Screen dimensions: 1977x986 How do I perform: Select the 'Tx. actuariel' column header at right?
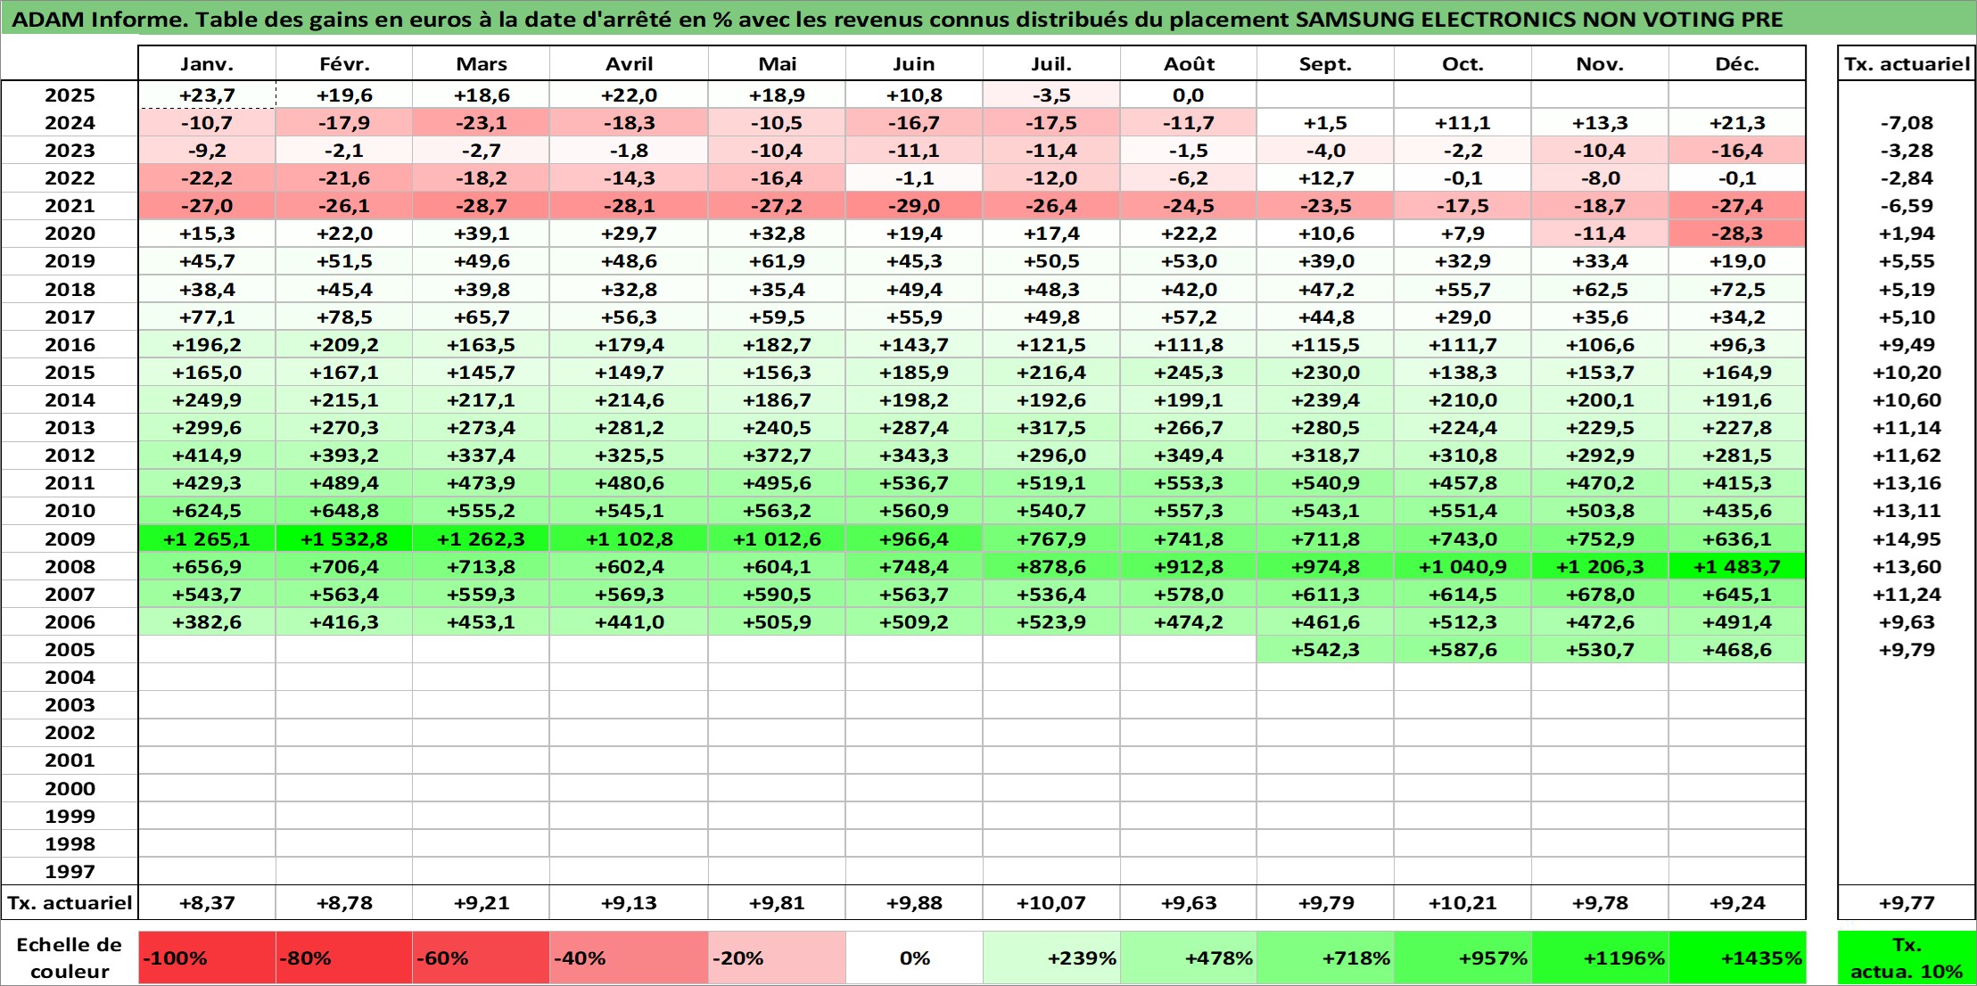[1907, 64]
